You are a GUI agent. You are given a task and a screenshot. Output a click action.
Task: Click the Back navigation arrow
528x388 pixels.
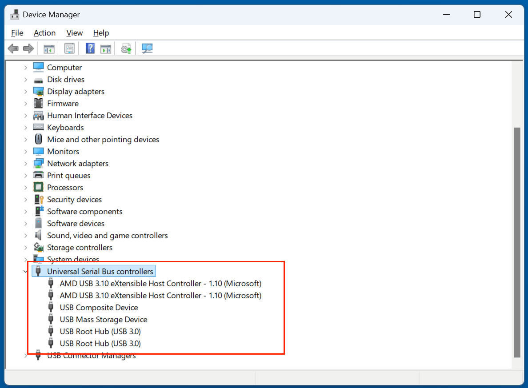(x=13, y=48)
